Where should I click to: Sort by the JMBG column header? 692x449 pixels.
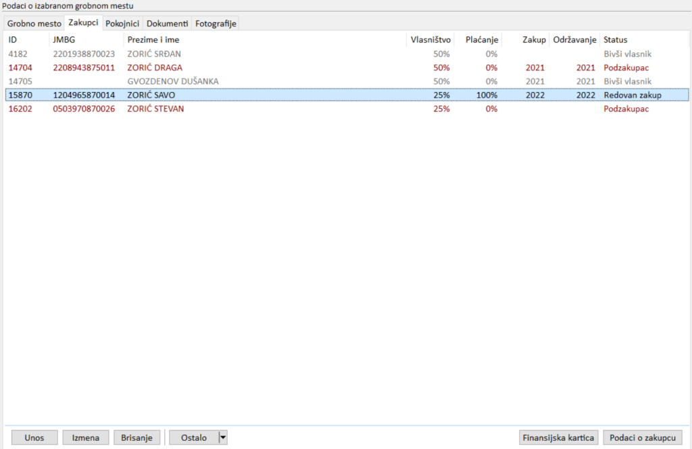64,40
